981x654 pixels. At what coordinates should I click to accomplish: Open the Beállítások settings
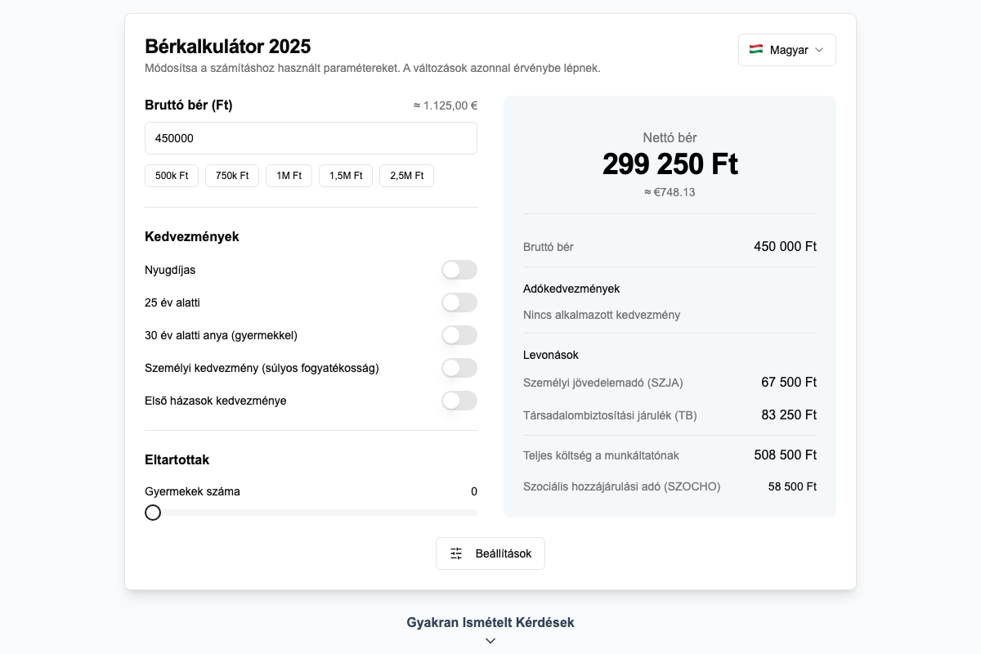click(490, 553)
